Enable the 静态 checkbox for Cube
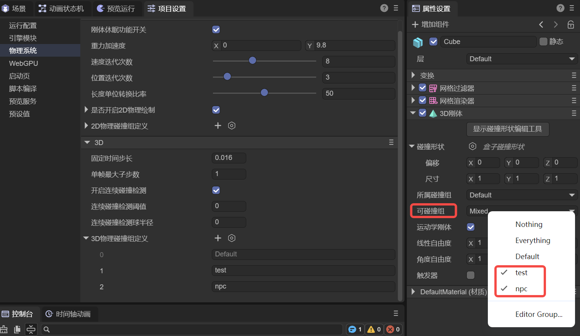The height and width of the screenshot is (336, 580). (543, 41)
